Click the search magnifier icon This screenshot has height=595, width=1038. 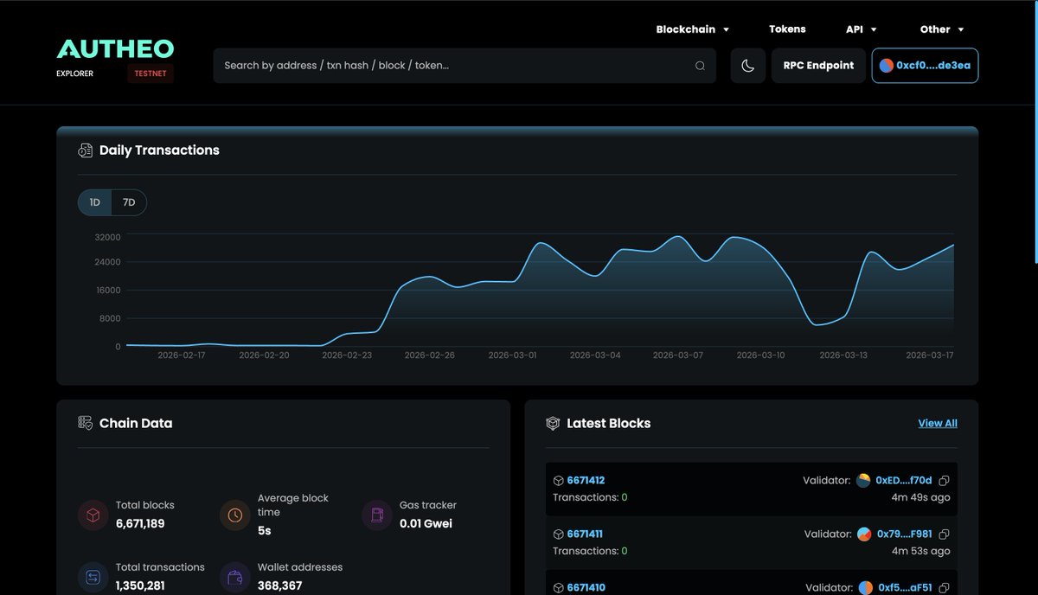point(700,66)
